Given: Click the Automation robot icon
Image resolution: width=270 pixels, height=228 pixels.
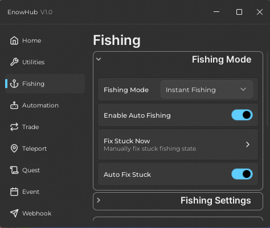Looking at the screenshot, I should pos(14,105).
